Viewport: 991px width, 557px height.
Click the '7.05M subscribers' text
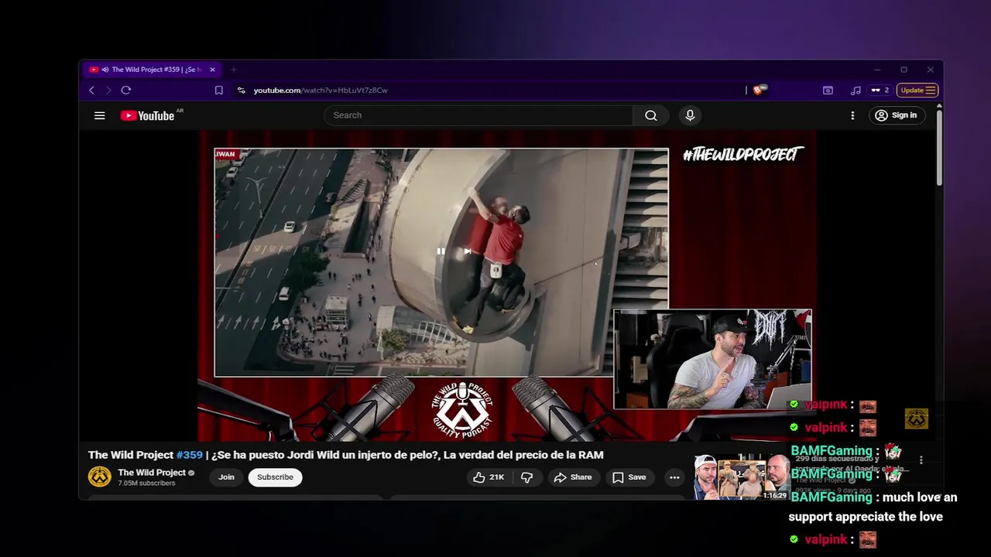tap(146, 484)
